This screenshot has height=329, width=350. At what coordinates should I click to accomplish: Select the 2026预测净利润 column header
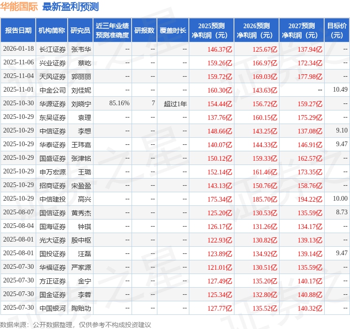[257, 31]
